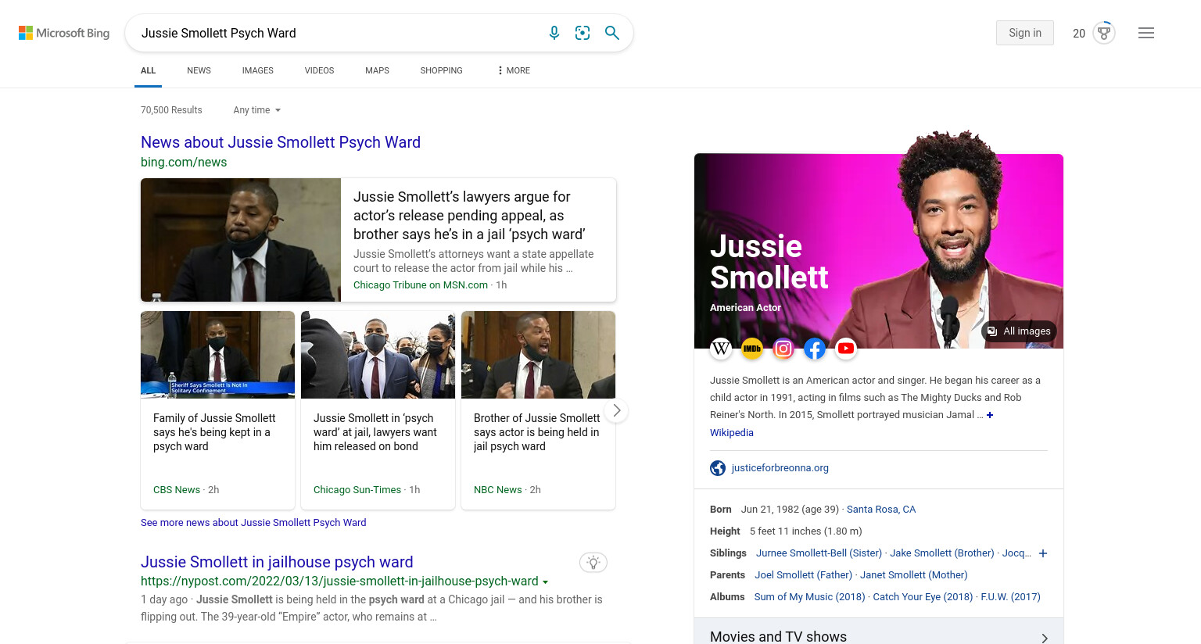Screen dimensions: 1201x644
Task: Click See more news about Jussie Smollett
Action: (253, 523)
